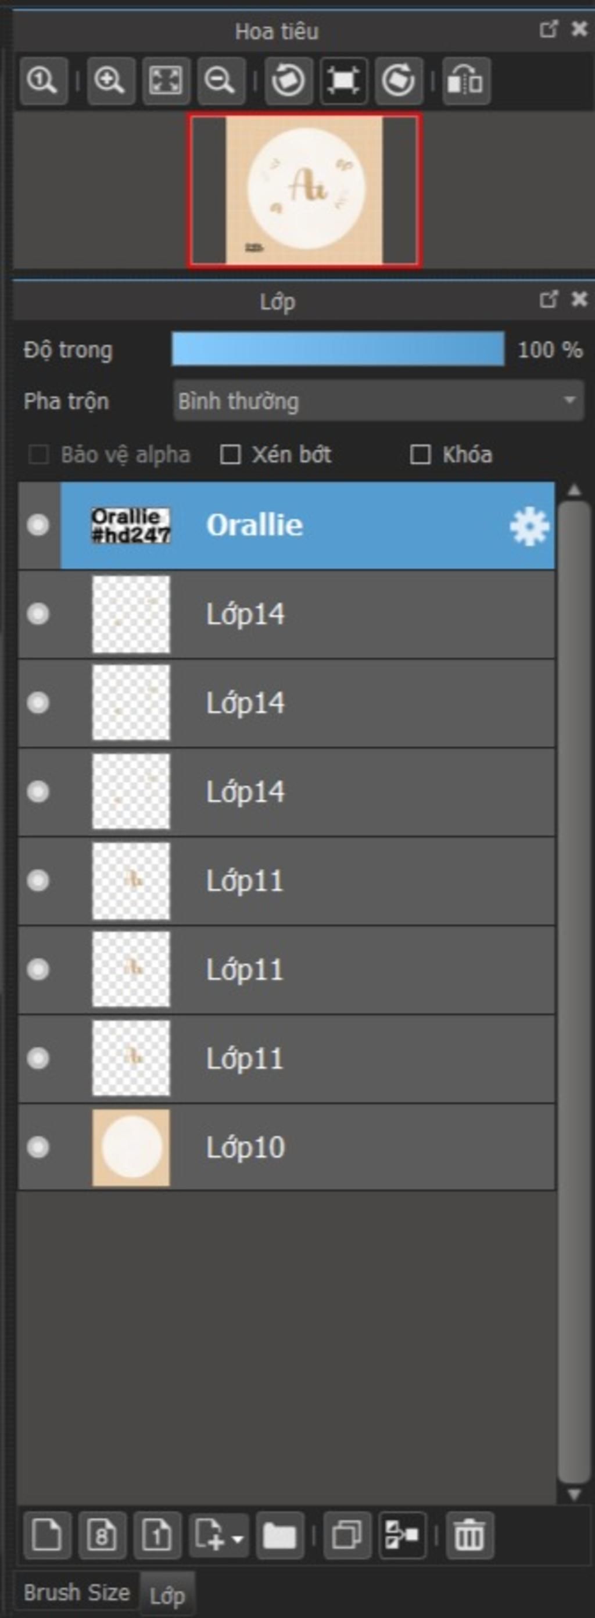This screenshot has width=595, height=1618.
Task: Rotate canvas right in navigator
Action: click(399, 81)
